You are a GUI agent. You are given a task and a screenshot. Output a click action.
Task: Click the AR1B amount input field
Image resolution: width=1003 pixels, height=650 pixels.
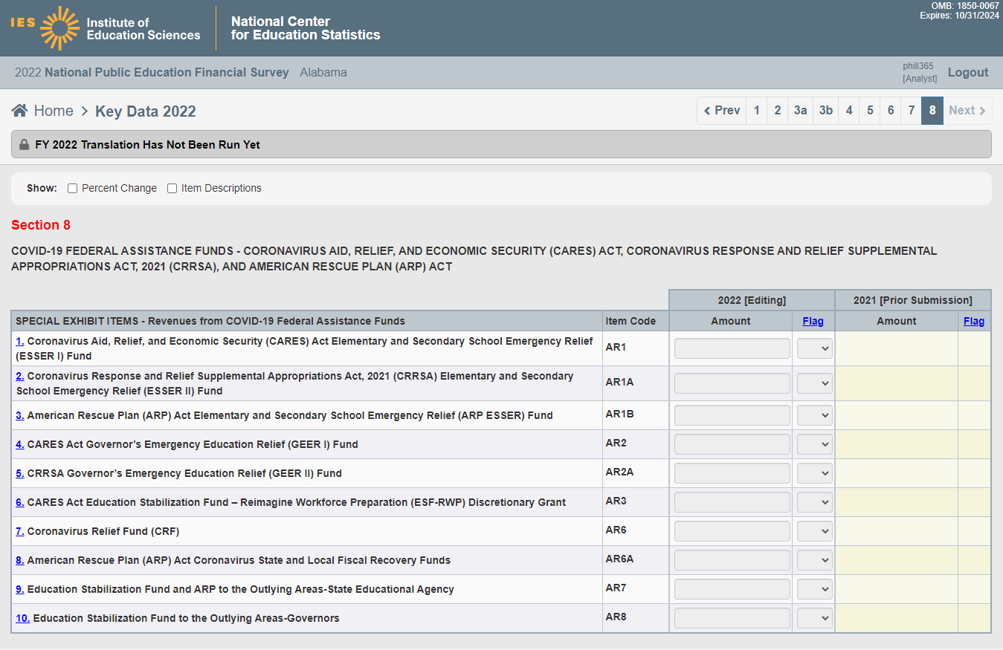point(732,415)
